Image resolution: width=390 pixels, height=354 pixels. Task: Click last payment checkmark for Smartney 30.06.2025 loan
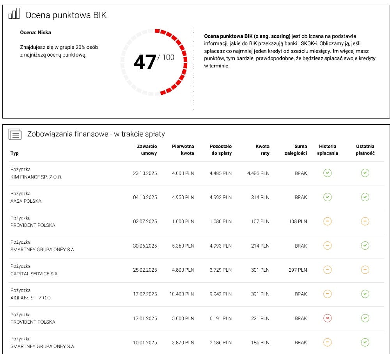[x=365, y=246]
